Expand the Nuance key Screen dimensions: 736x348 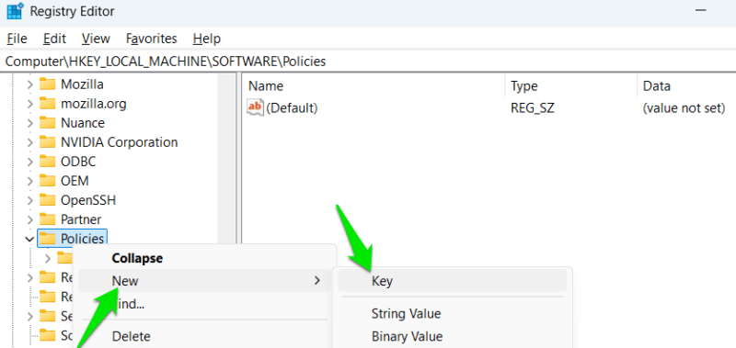click(x=29, y=123)
